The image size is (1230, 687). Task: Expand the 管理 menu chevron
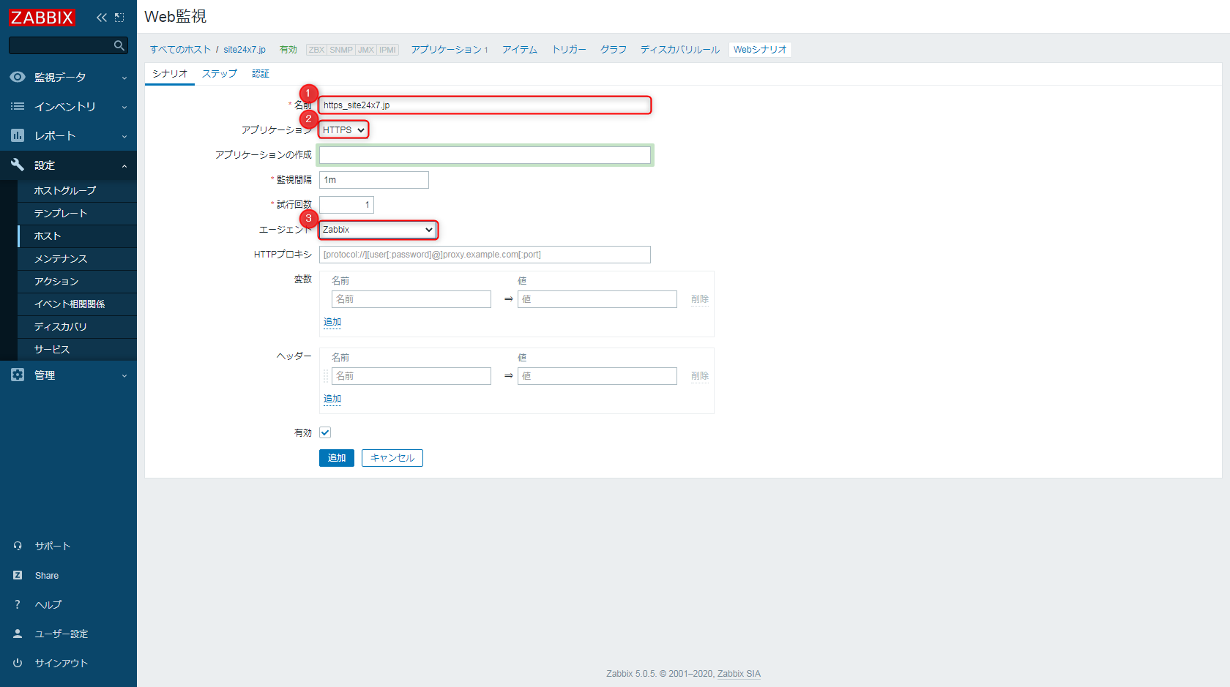124,375
